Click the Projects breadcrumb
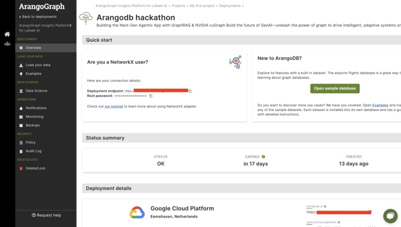The image size is (401, 227). (x=179, y=6)
